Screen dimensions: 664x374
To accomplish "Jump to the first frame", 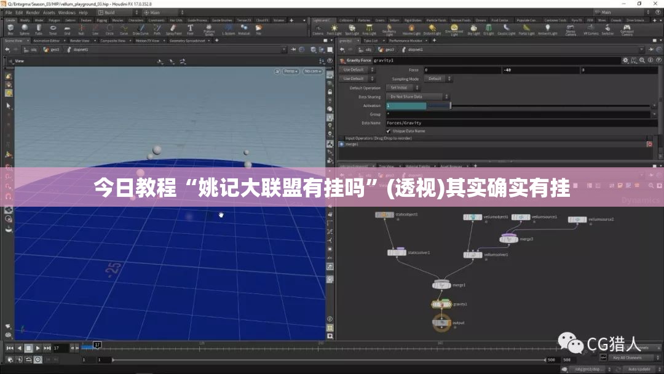I will [10, 348].
